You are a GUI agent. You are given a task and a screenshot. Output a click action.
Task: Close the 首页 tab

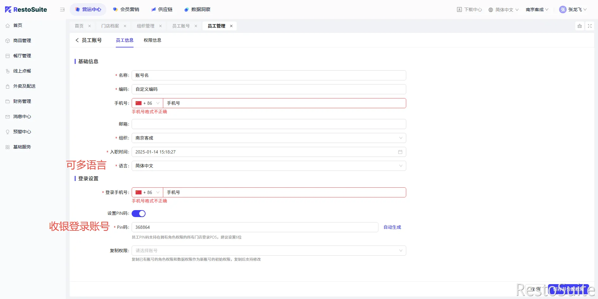90,26
